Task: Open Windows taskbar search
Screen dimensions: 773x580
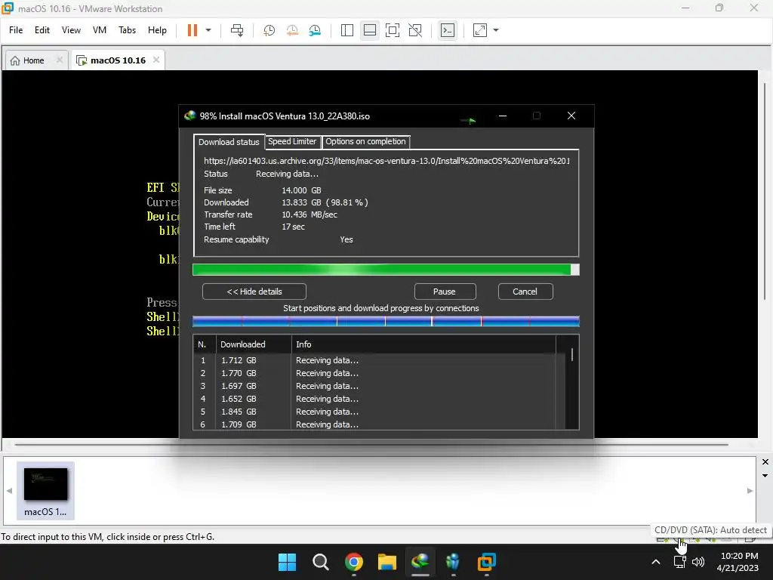Action: click(320, 562)
